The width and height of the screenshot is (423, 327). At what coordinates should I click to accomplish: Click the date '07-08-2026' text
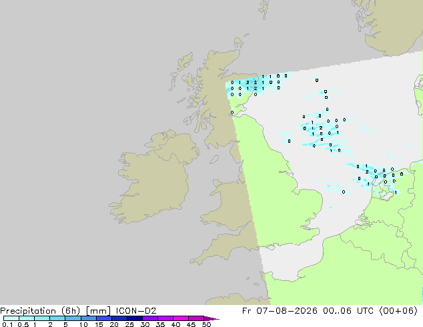[x=287, y=311]
